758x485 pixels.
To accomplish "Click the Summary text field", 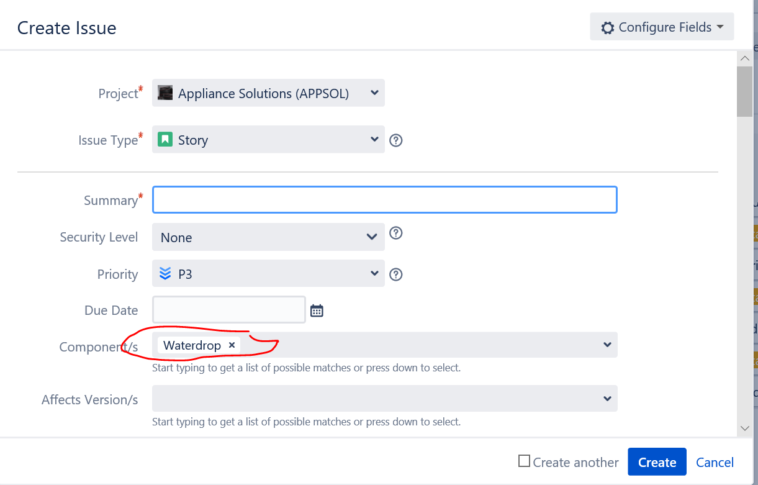I will pos(385,200).
